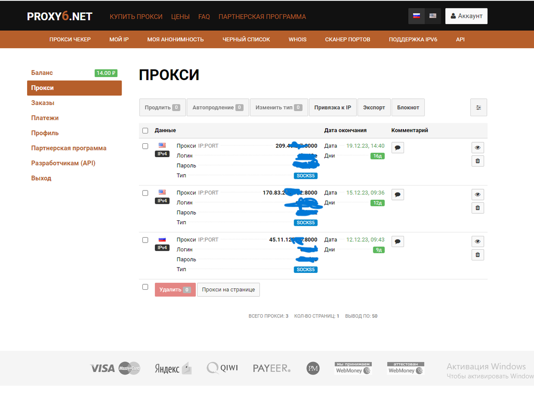Click the PAYEER payment logo

pyautogui.click(x=272, y=369)
